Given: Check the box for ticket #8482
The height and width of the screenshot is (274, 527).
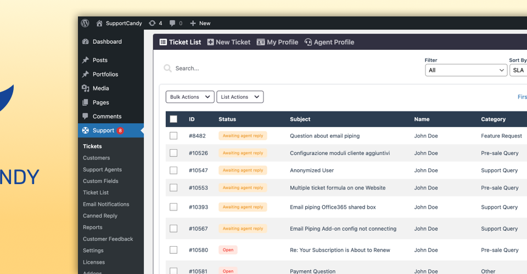Looking at the screenshot, I should (173, 136).
